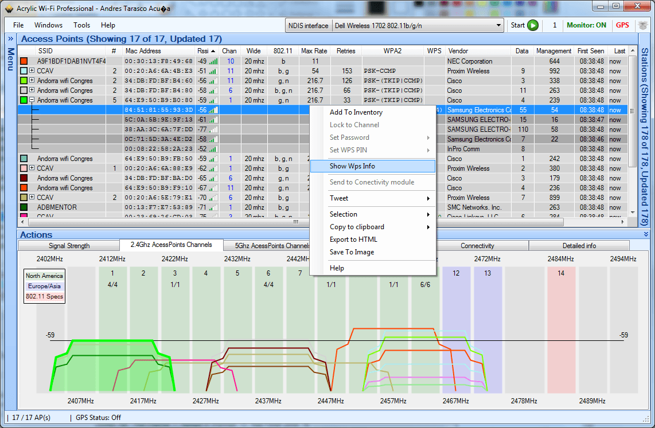Click Help in the context menu

point(373,268)
